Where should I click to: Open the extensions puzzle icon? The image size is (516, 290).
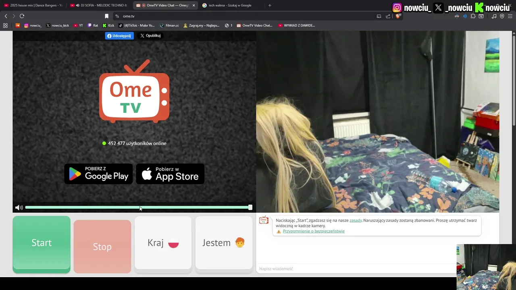pos(473,16)
